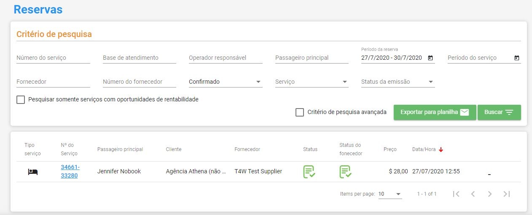Click the bed hotel service type icon
Viewport: 532px width, 215px height.
(33, 172)
